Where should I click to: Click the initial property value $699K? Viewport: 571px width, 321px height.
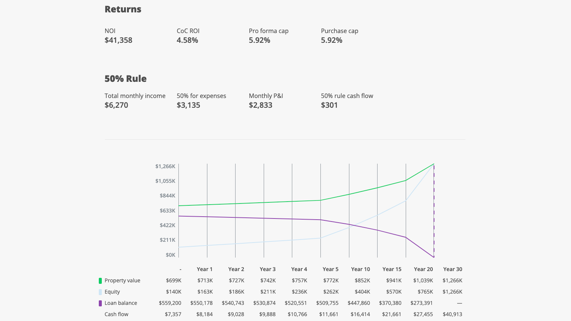(x=174, y=280)
